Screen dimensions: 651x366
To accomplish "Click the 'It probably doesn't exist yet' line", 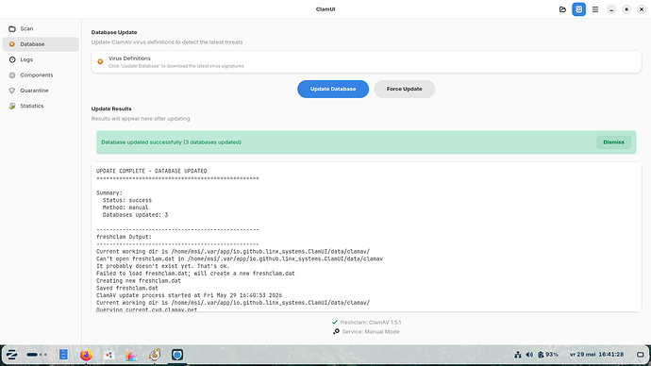I will click(x=162, y=266).
